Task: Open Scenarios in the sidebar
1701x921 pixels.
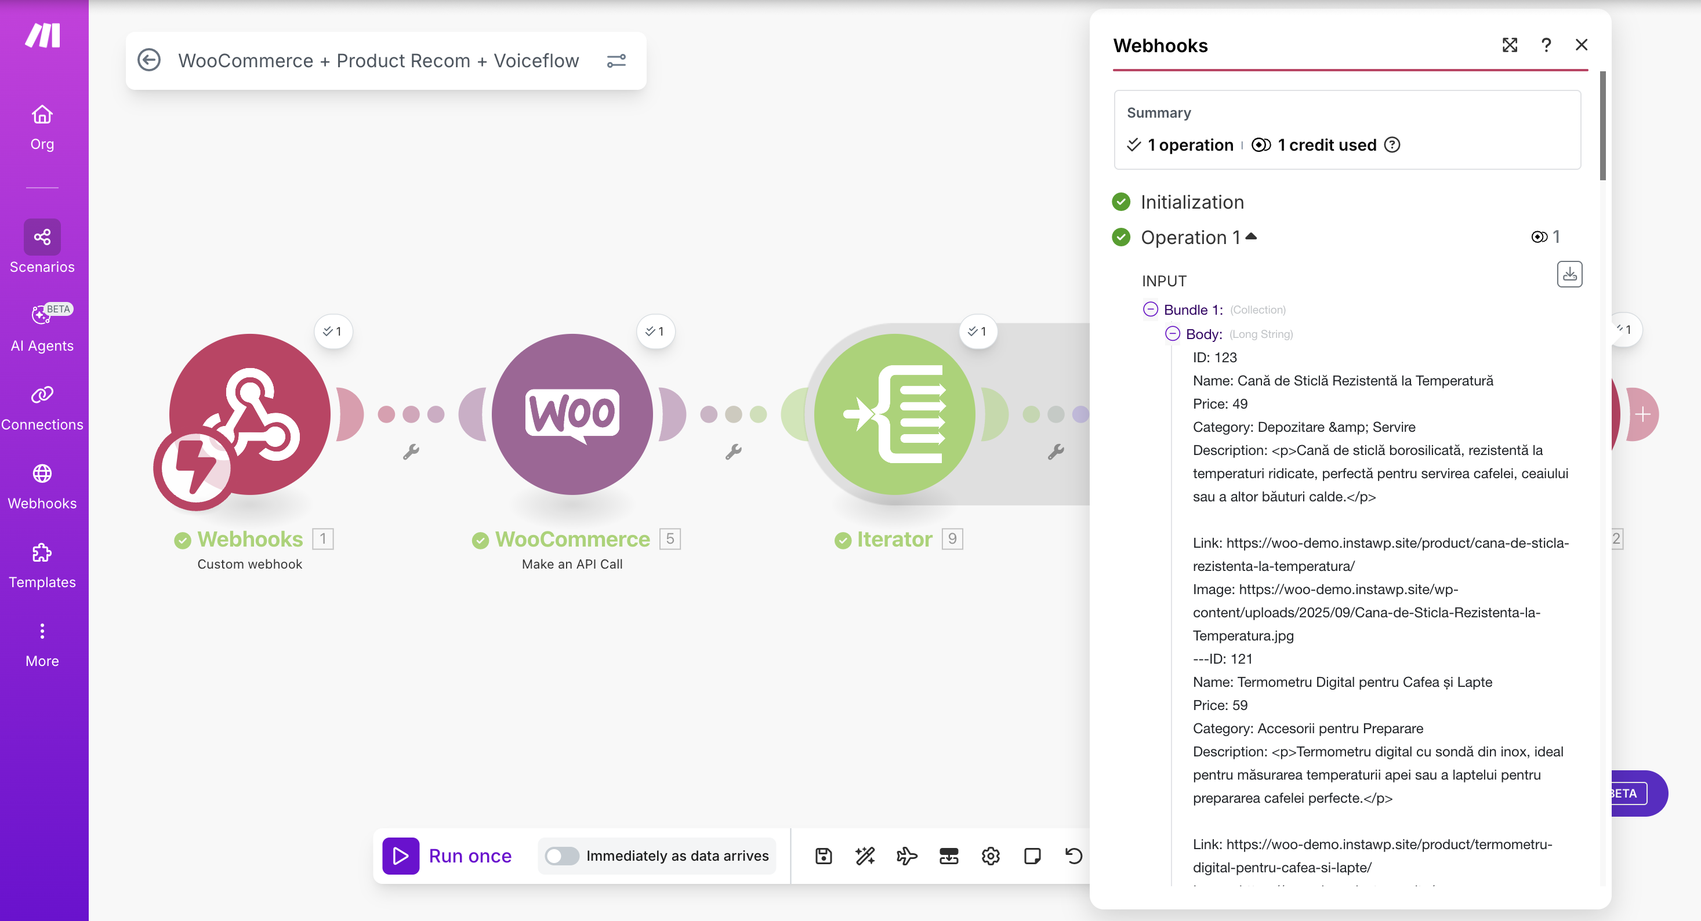Action: [42, 247]
